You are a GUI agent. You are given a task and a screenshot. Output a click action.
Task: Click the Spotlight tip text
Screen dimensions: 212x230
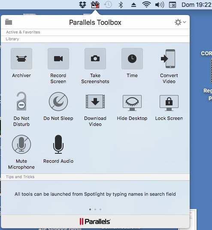(x=95, y=194)
